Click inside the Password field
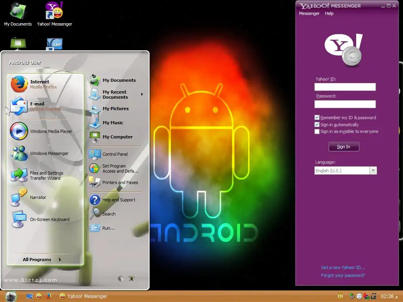The height and width of the screenshot is (302, 403). pyautogui.click(x=345, y=104)
